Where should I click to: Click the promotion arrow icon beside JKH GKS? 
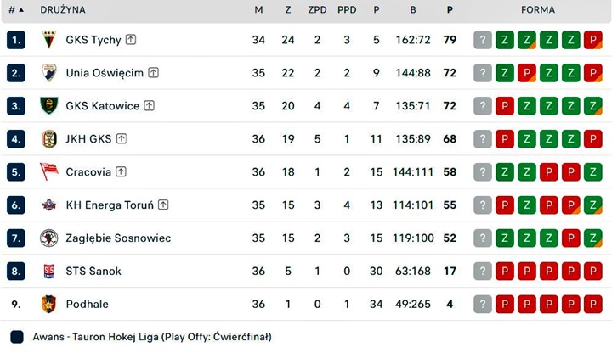click(x=122, y=138)
